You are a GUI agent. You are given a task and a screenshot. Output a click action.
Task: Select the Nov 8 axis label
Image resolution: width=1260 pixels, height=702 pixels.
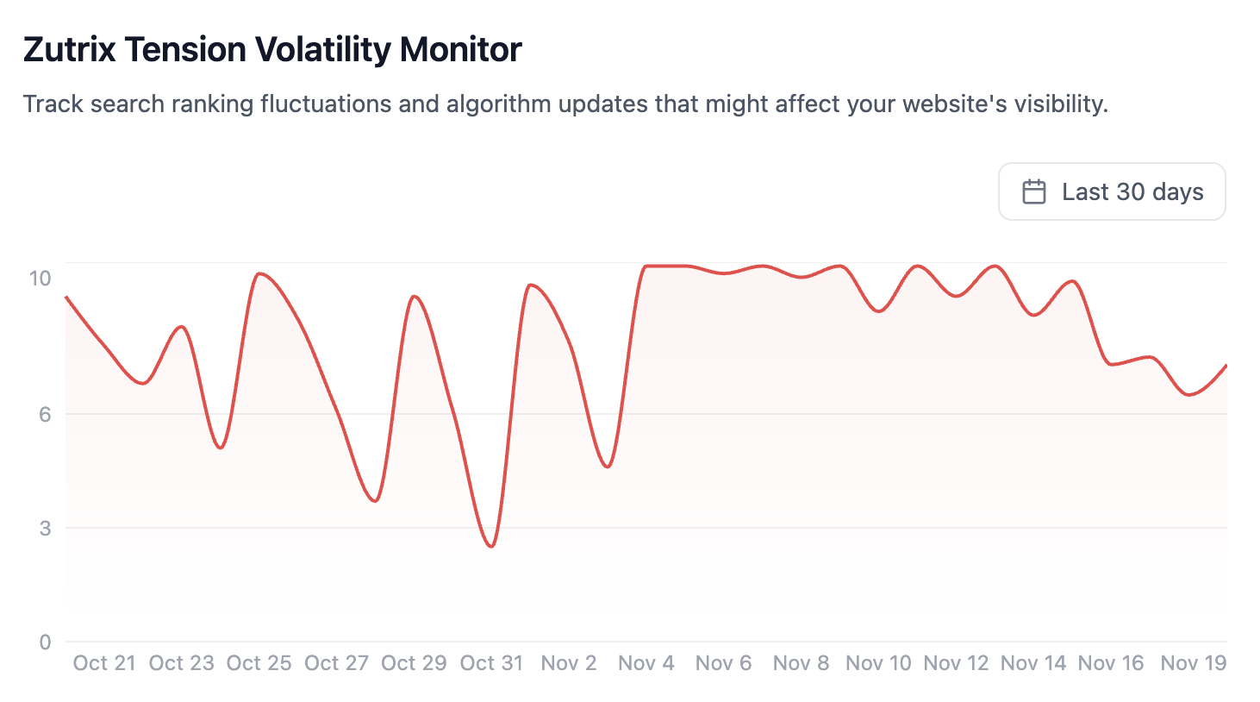click(x=801, y=663)
